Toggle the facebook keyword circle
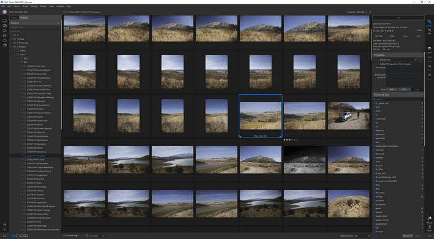This screenshot has height=239, width=434. point(374,157)
